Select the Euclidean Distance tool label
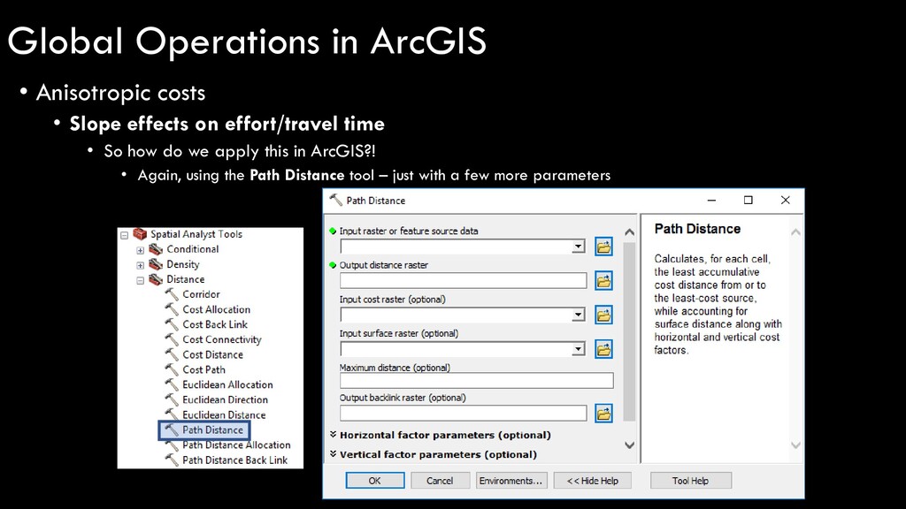Viewport: 906px width, 509px height. click(224, 414)
